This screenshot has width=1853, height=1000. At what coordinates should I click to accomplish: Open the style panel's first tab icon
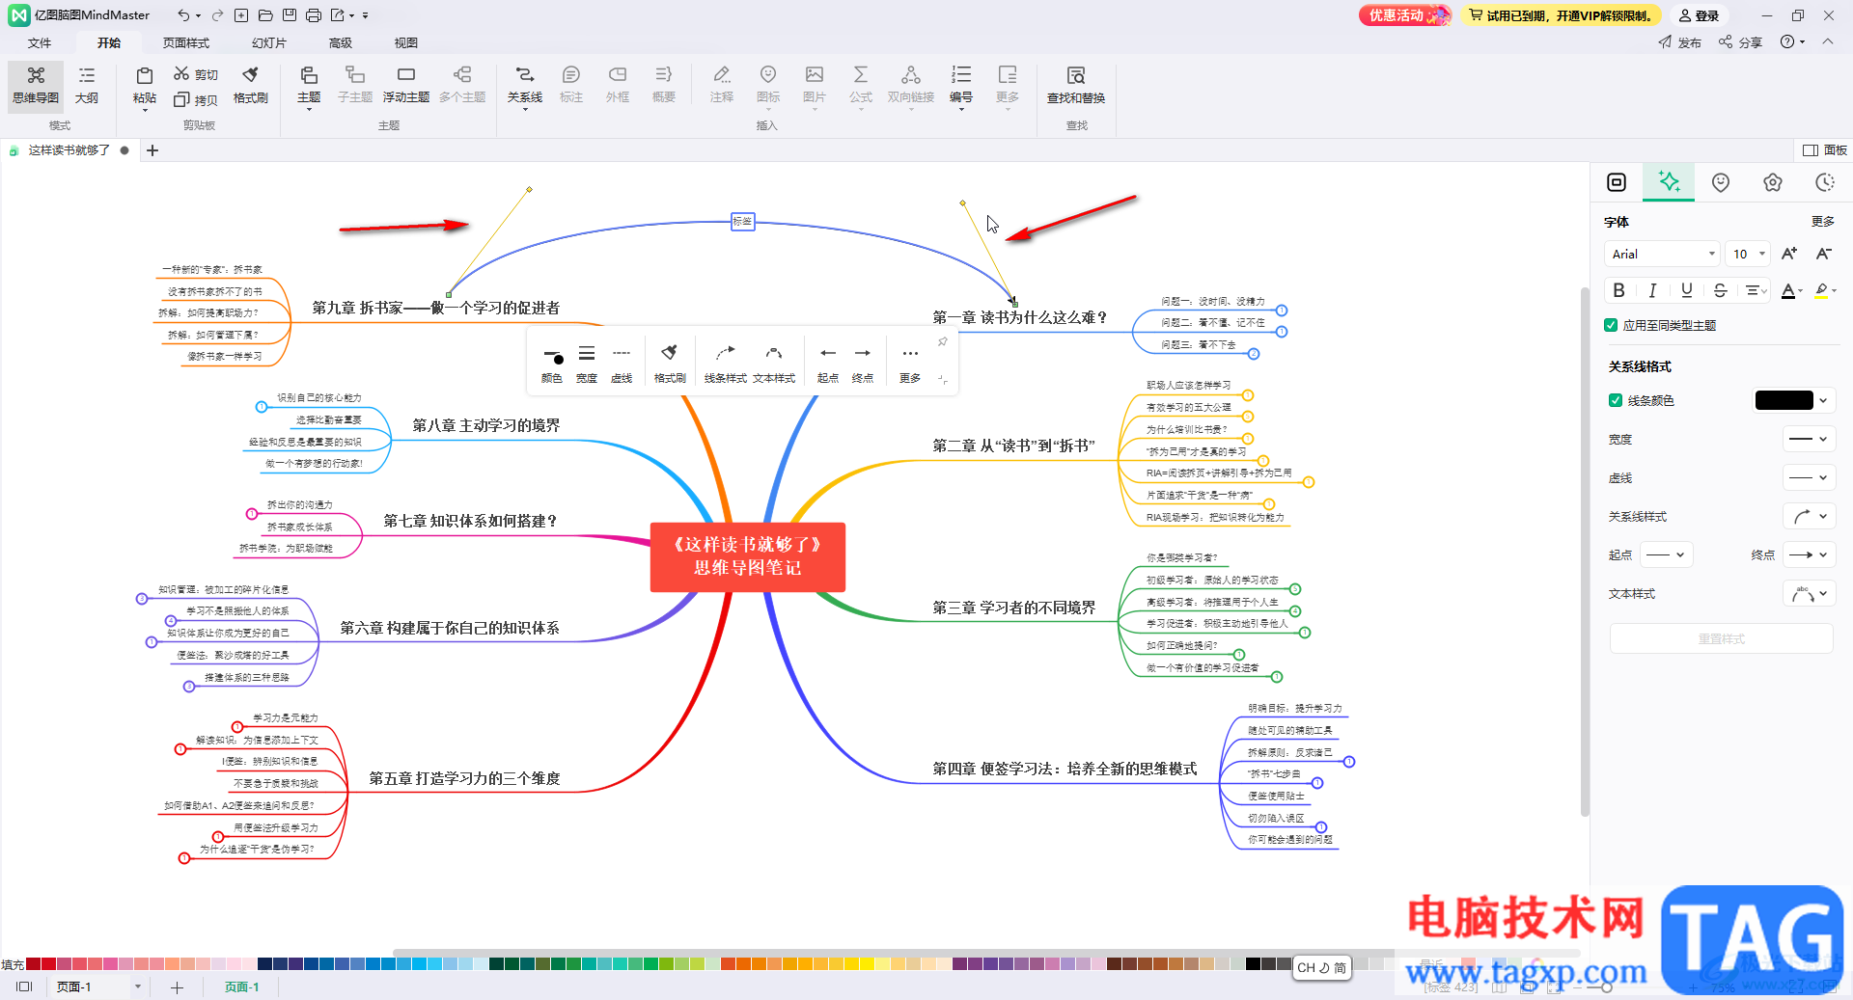[x=1617, y=182]
